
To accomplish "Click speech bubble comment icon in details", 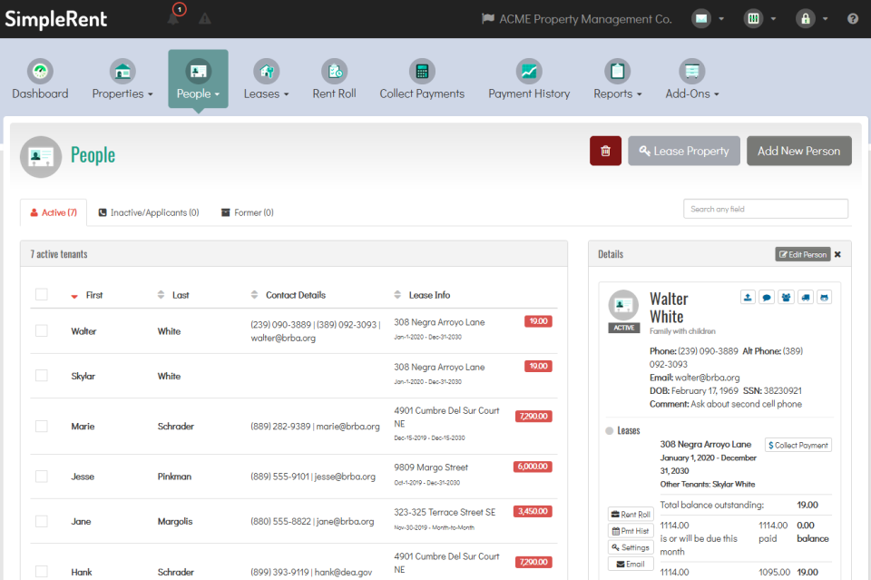I will pos(767,297).
